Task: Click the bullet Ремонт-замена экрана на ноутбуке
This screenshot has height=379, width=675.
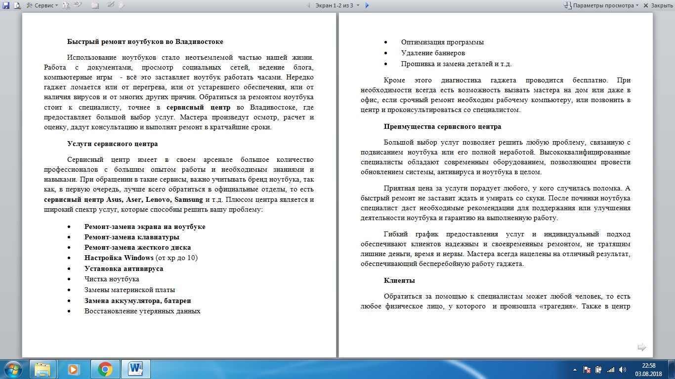Action: pyautogui.click(x=145, y=227)
